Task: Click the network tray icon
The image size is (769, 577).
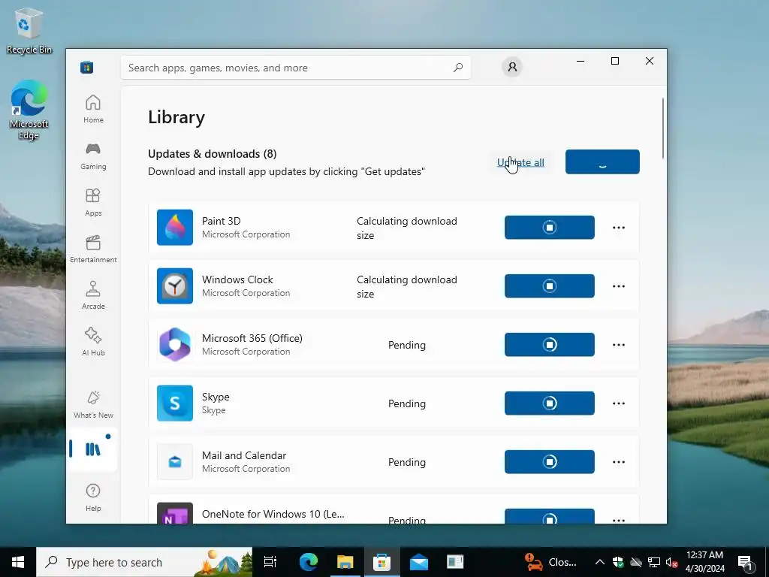Action: [x=654, y=562]
